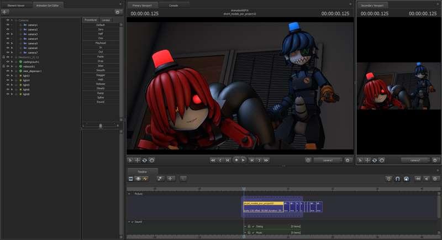This screenshot has width=442, height=240.
Task: Activate rotate tool in the primary viewport toolbar
Action: [145, 160]
